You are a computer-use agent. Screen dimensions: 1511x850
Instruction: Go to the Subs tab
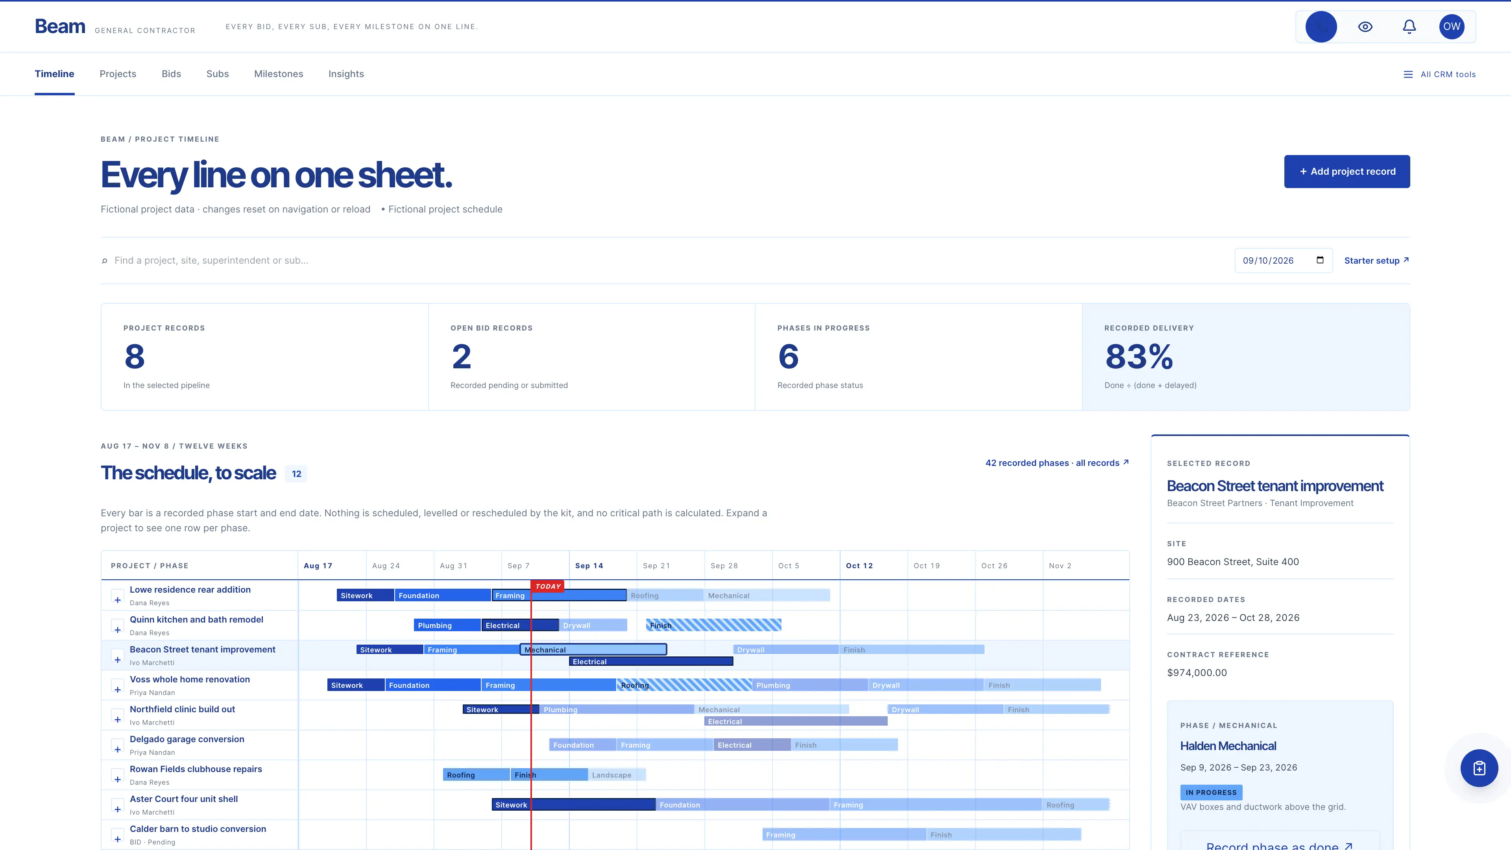click(218, 74)
